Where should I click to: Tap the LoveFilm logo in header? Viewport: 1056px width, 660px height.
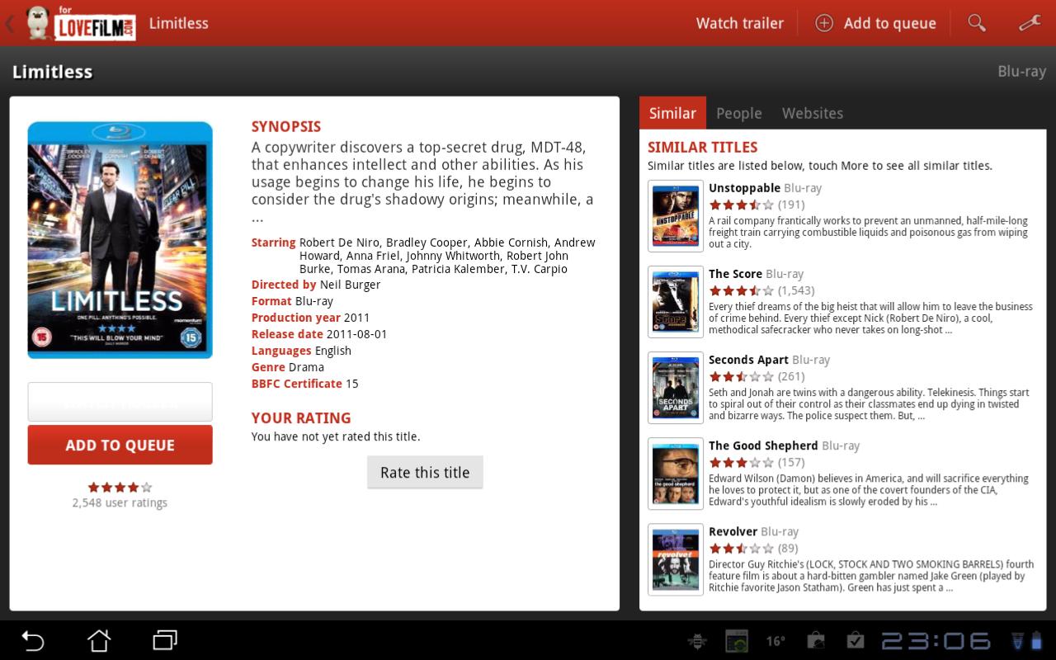point(81,23)
